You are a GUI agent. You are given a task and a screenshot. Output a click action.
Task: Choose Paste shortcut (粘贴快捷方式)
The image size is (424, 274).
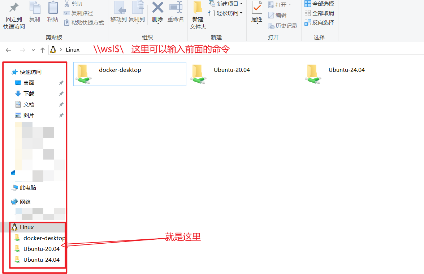click(x=84, y=23)
